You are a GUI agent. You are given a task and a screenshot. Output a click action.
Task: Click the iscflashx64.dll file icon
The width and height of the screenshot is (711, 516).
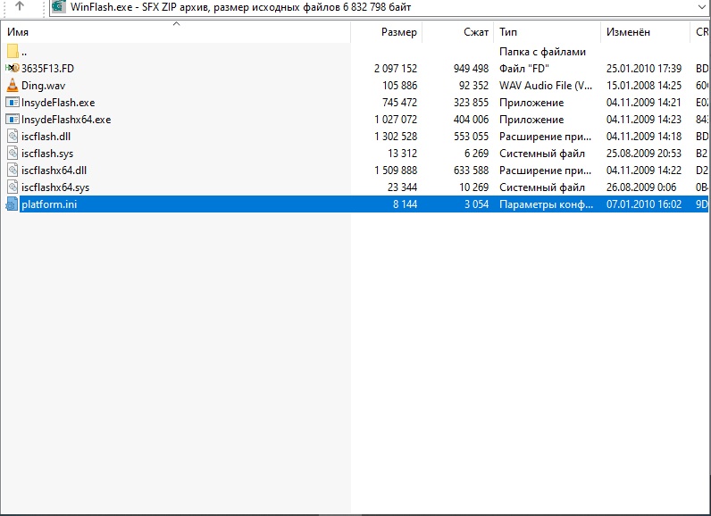click(x=13, y=171)
